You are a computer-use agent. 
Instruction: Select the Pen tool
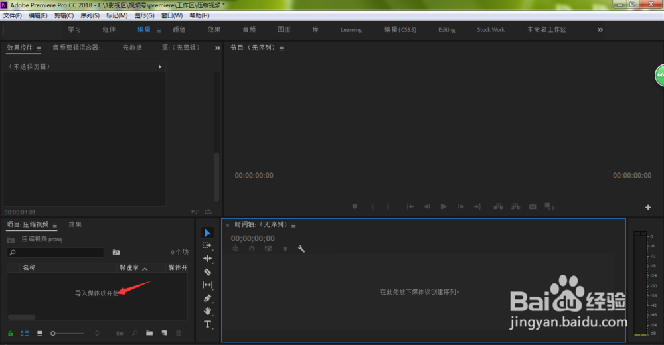click(x=207, y=298)
